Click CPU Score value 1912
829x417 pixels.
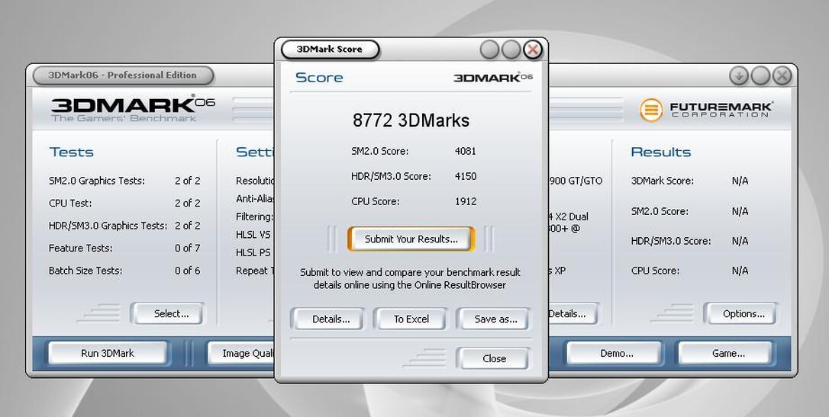pos(465,201)
